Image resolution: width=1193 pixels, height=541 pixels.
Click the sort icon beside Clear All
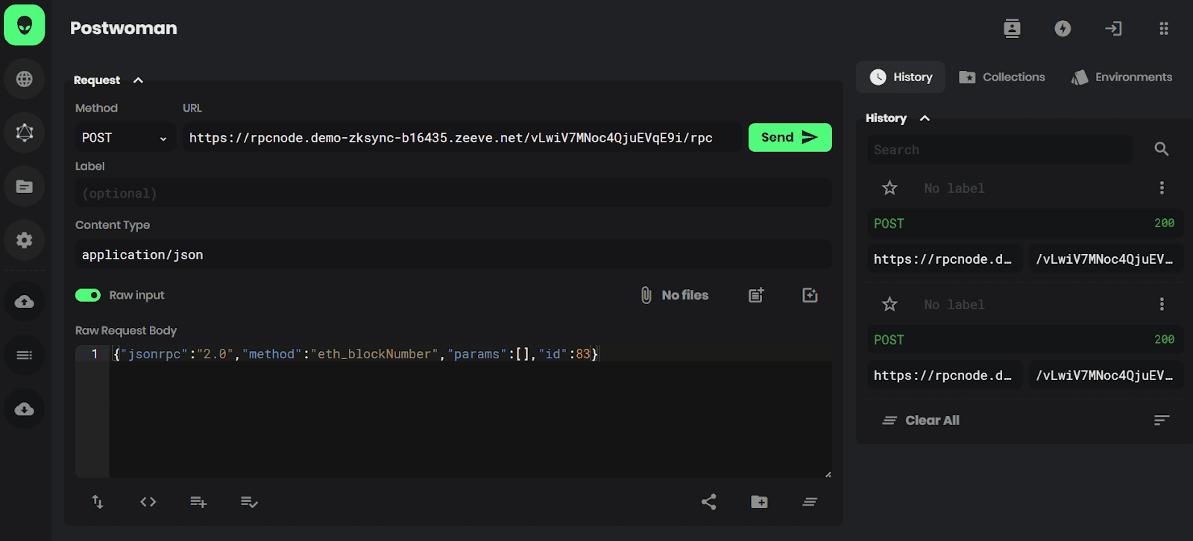point(1162,420)
